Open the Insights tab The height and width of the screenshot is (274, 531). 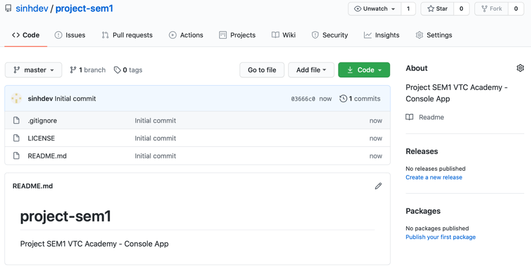pyautogui.click(x=381, y=35)
